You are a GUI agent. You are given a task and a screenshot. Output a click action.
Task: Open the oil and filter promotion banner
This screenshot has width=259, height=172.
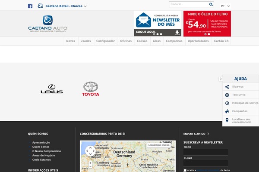207,24
